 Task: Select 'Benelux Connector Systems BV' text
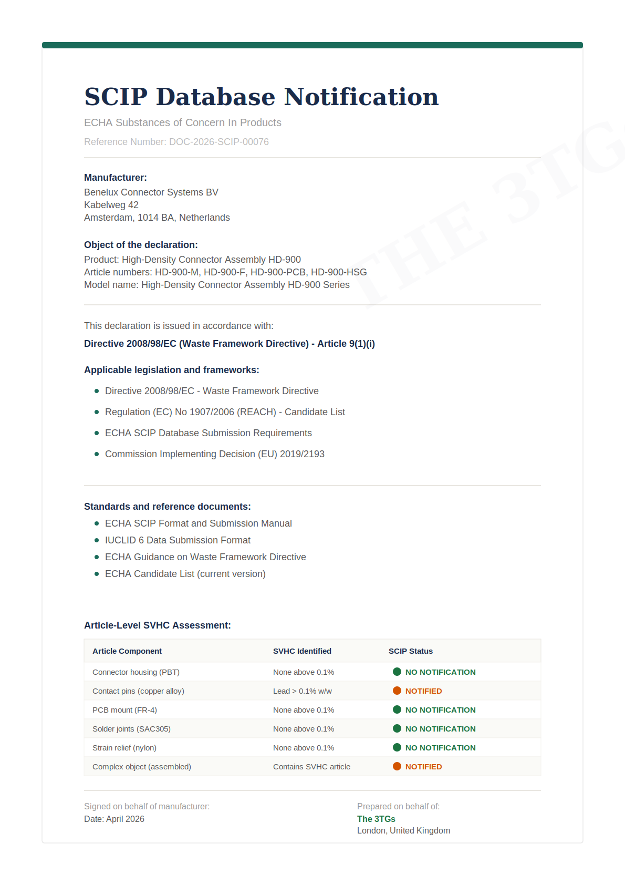pyautogui.click(x=151, y=192)
